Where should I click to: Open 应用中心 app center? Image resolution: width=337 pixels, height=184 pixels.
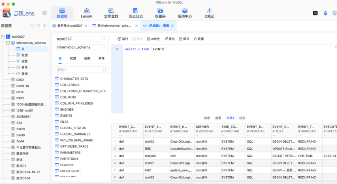(x=185, y=13)
